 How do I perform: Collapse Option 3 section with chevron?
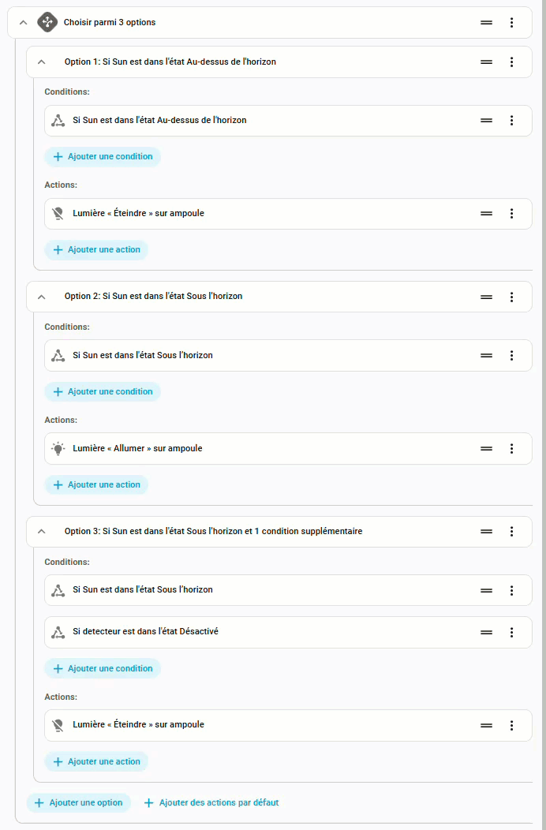pos(42,532)
